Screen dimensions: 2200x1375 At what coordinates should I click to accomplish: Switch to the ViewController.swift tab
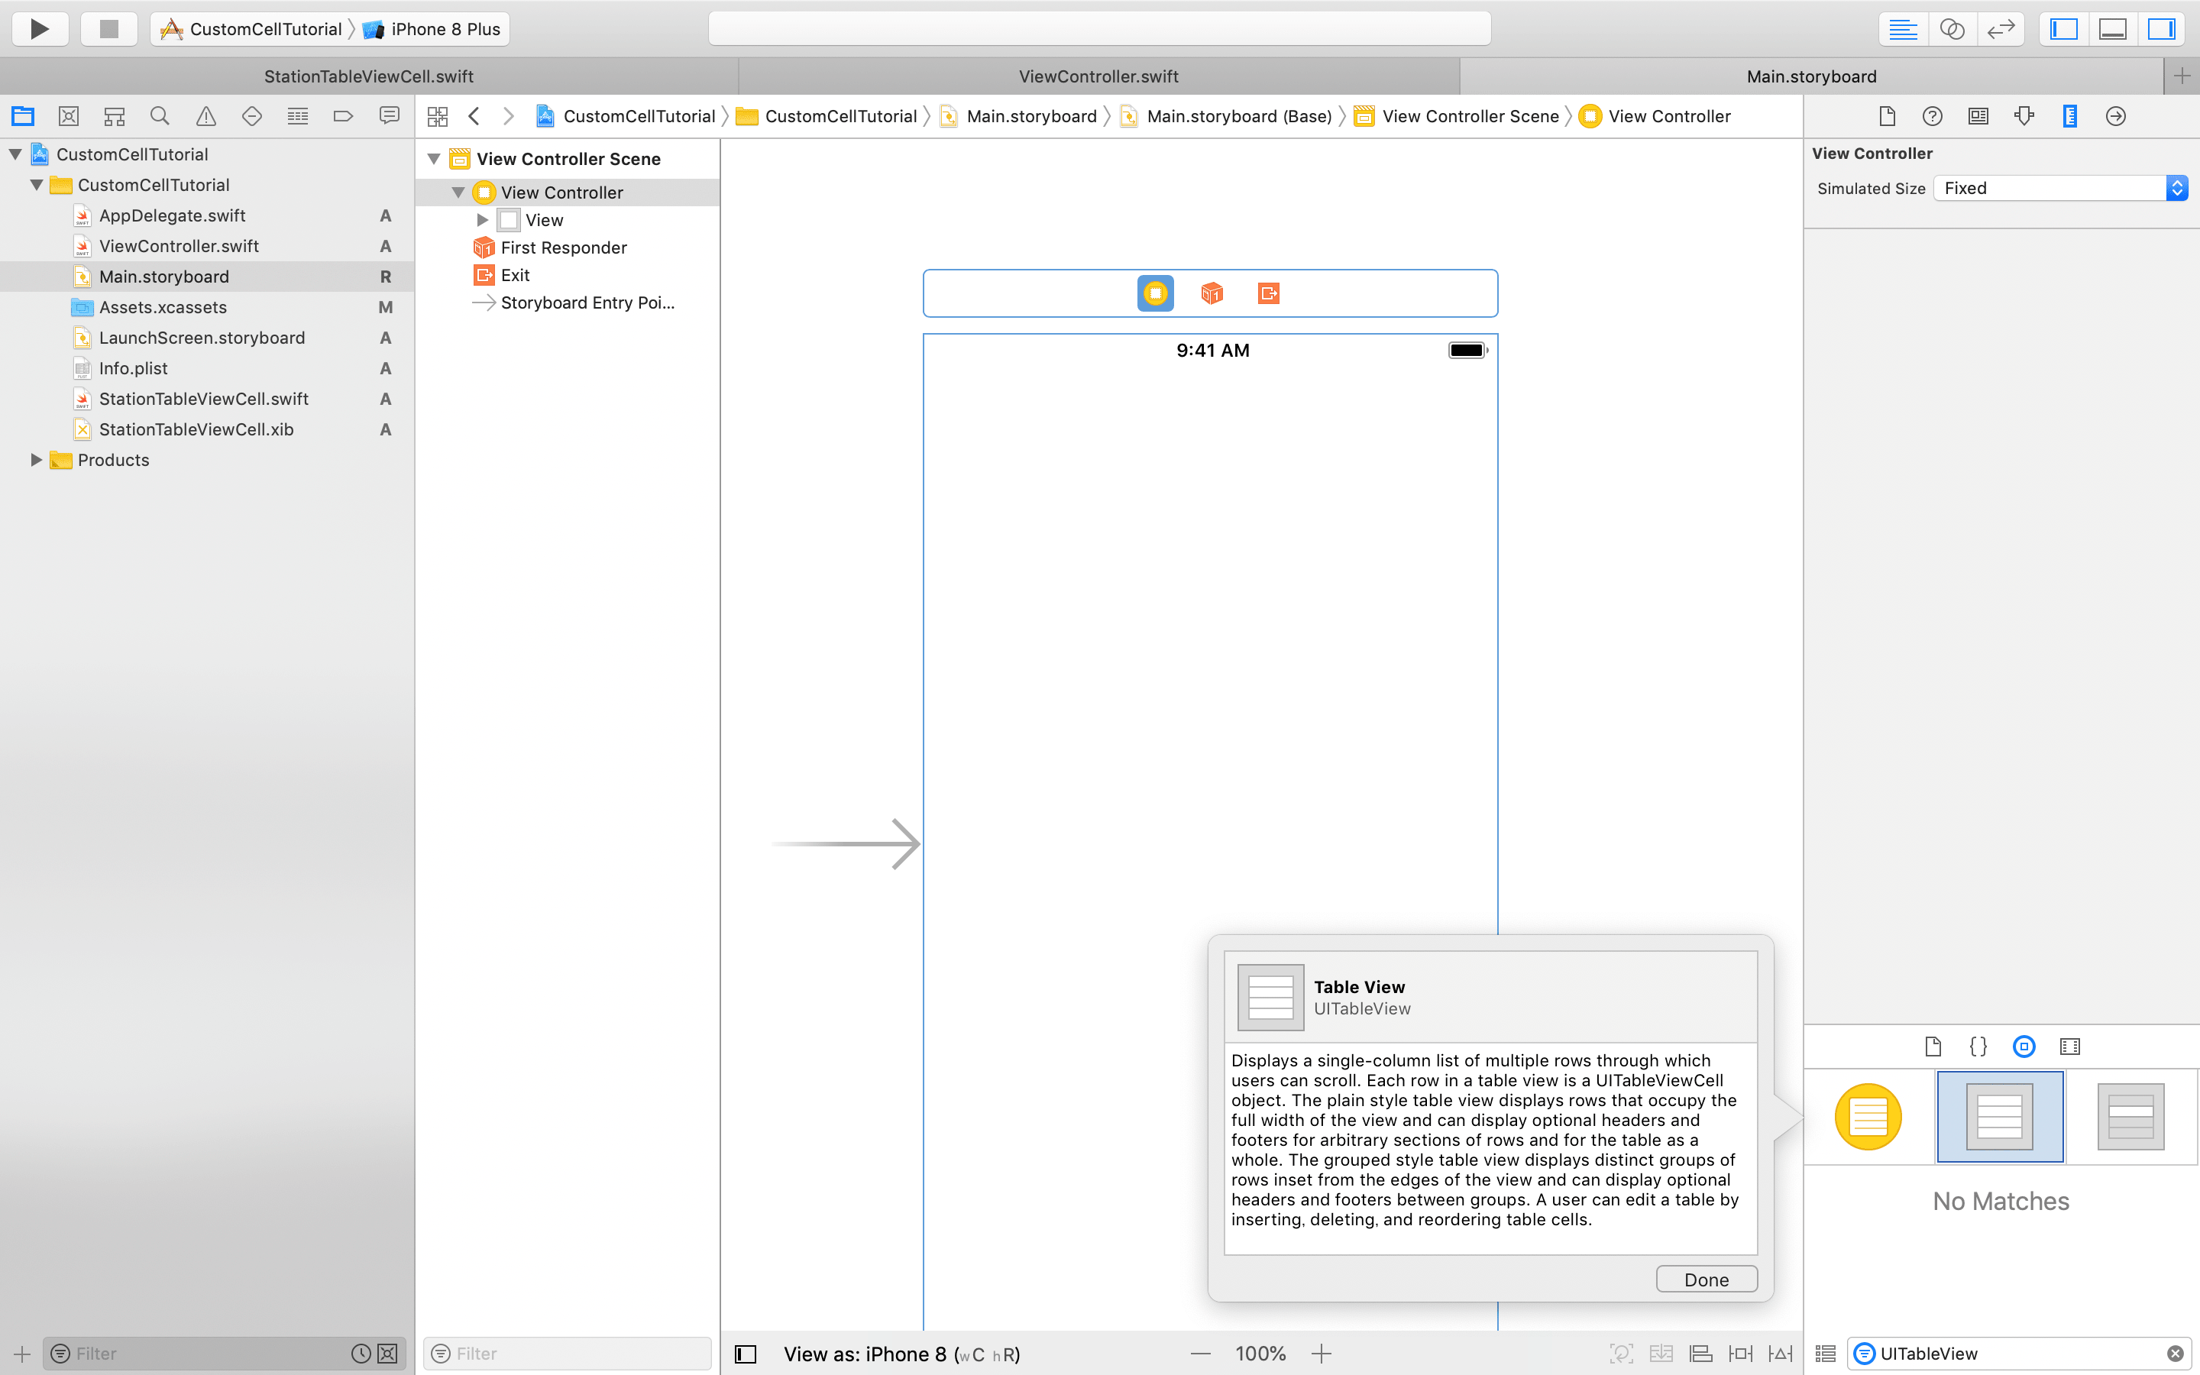click(1098, 76)
